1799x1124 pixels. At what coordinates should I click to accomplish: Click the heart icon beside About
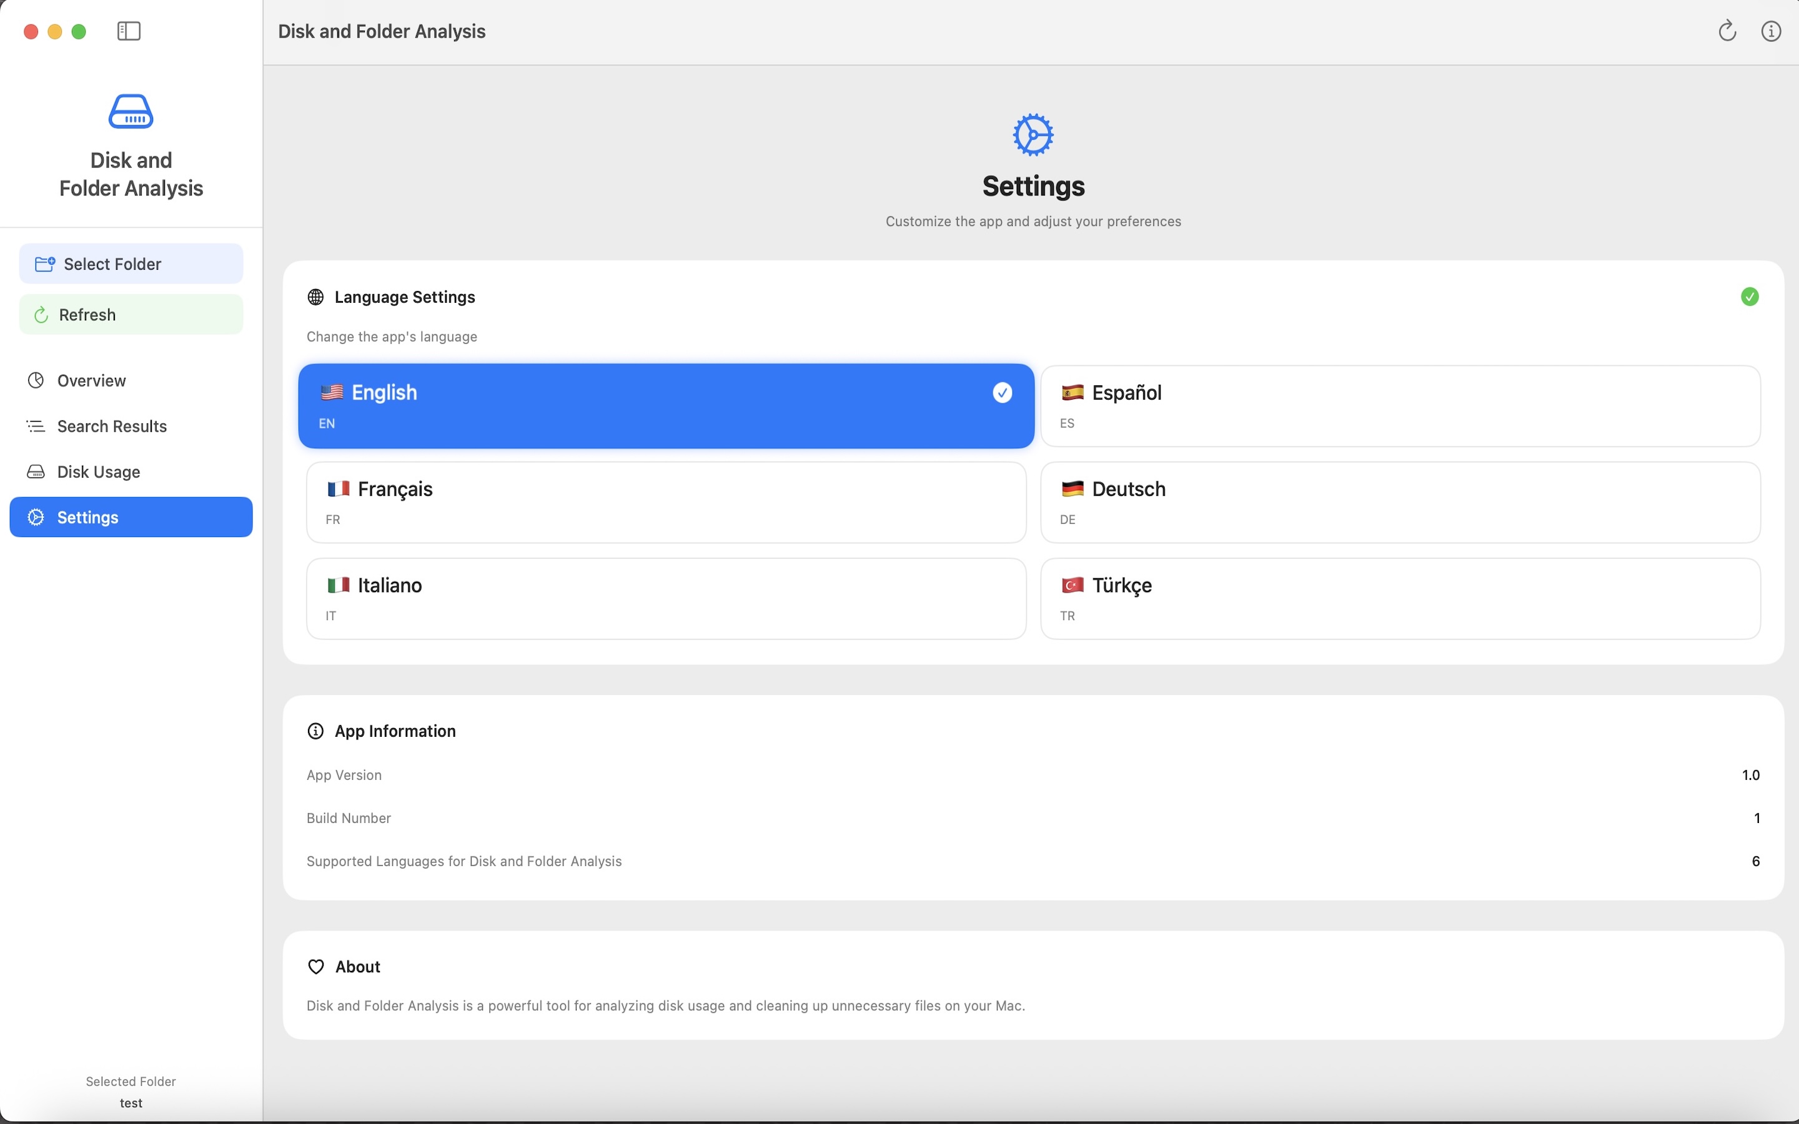(x=316, y=967)
